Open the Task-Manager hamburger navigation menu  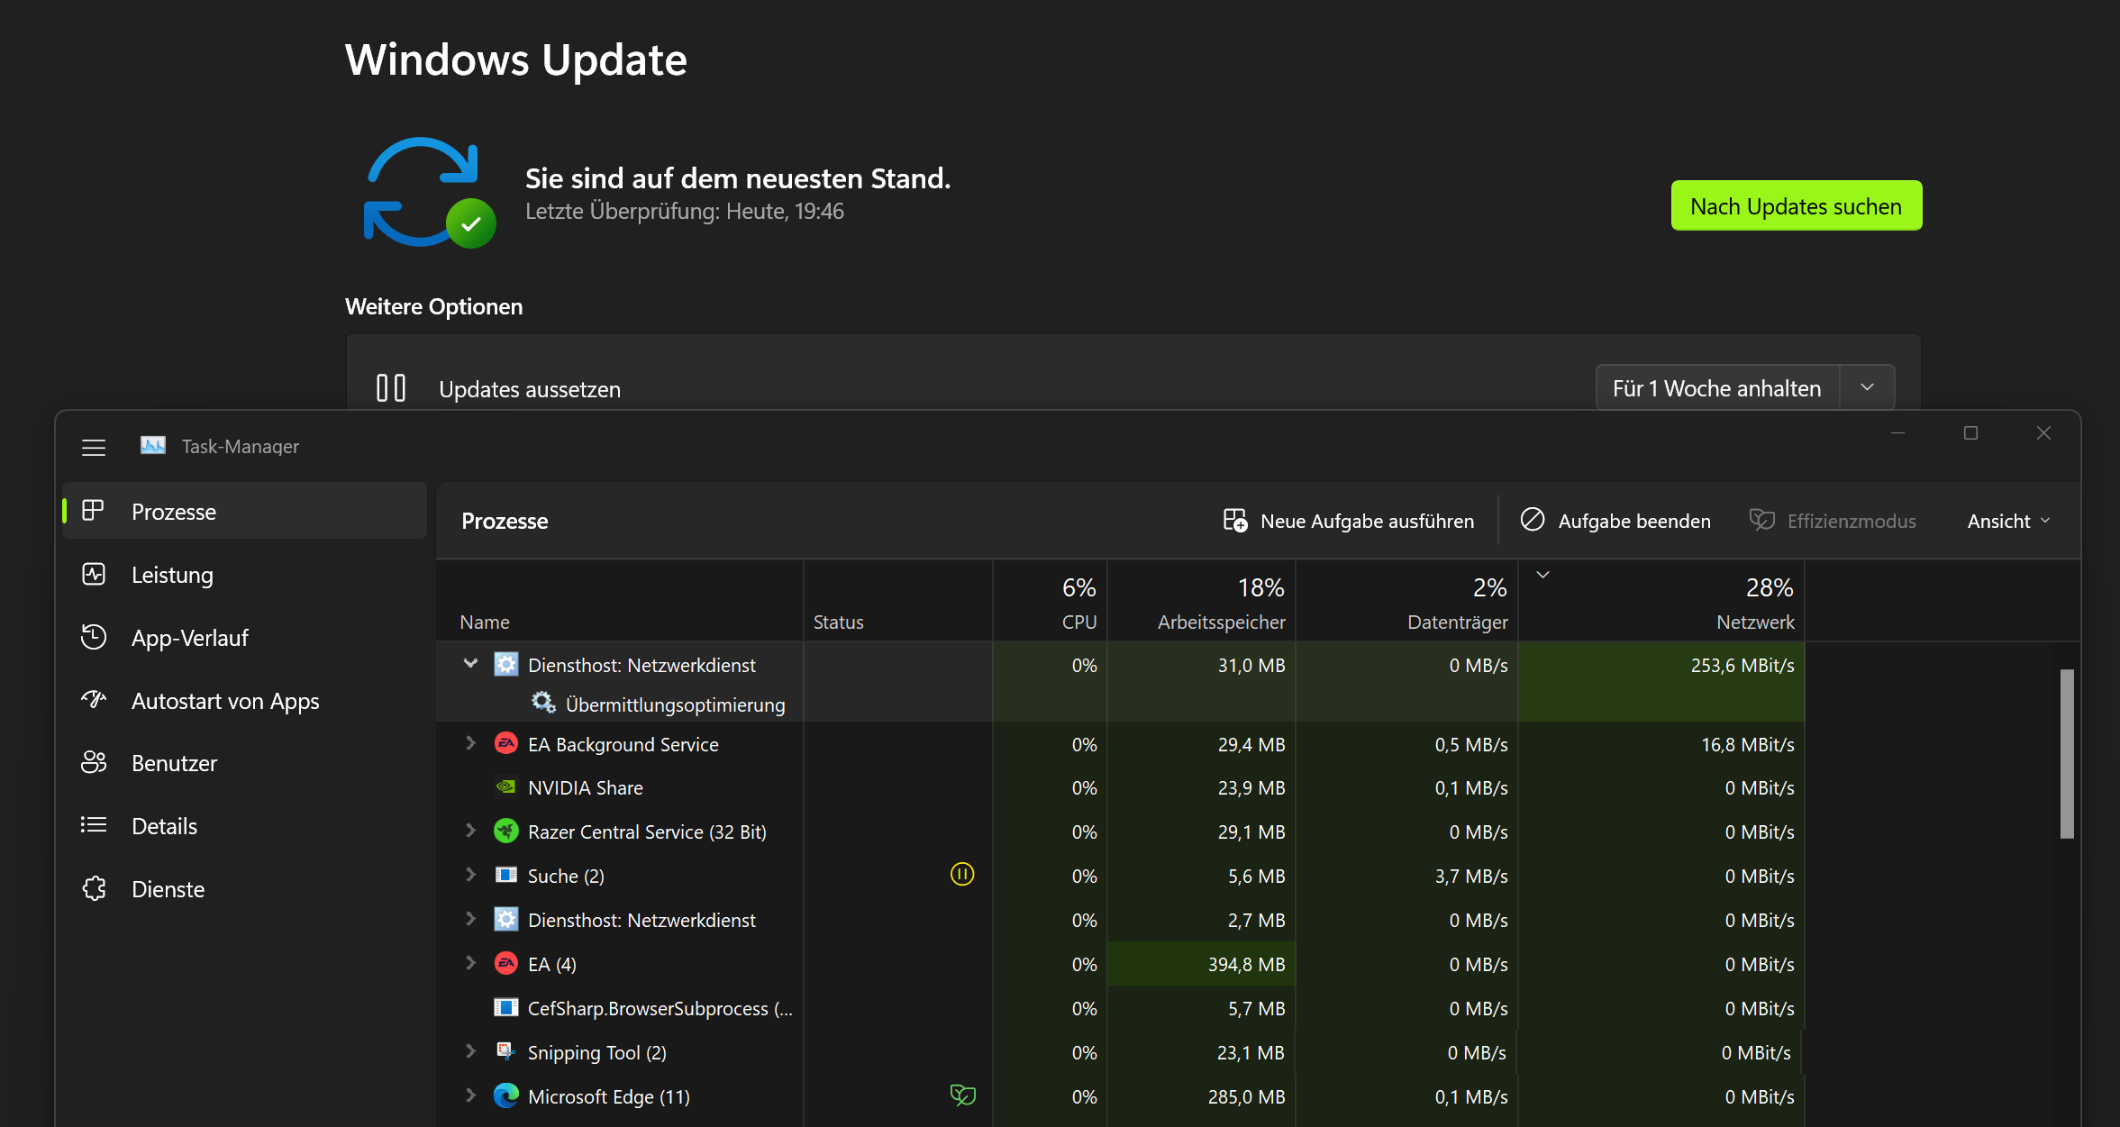click(94, 447)
